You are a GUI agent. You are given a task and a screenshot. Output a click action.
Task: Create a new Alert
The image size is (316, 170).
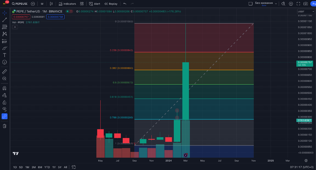[x=95, y=4]
